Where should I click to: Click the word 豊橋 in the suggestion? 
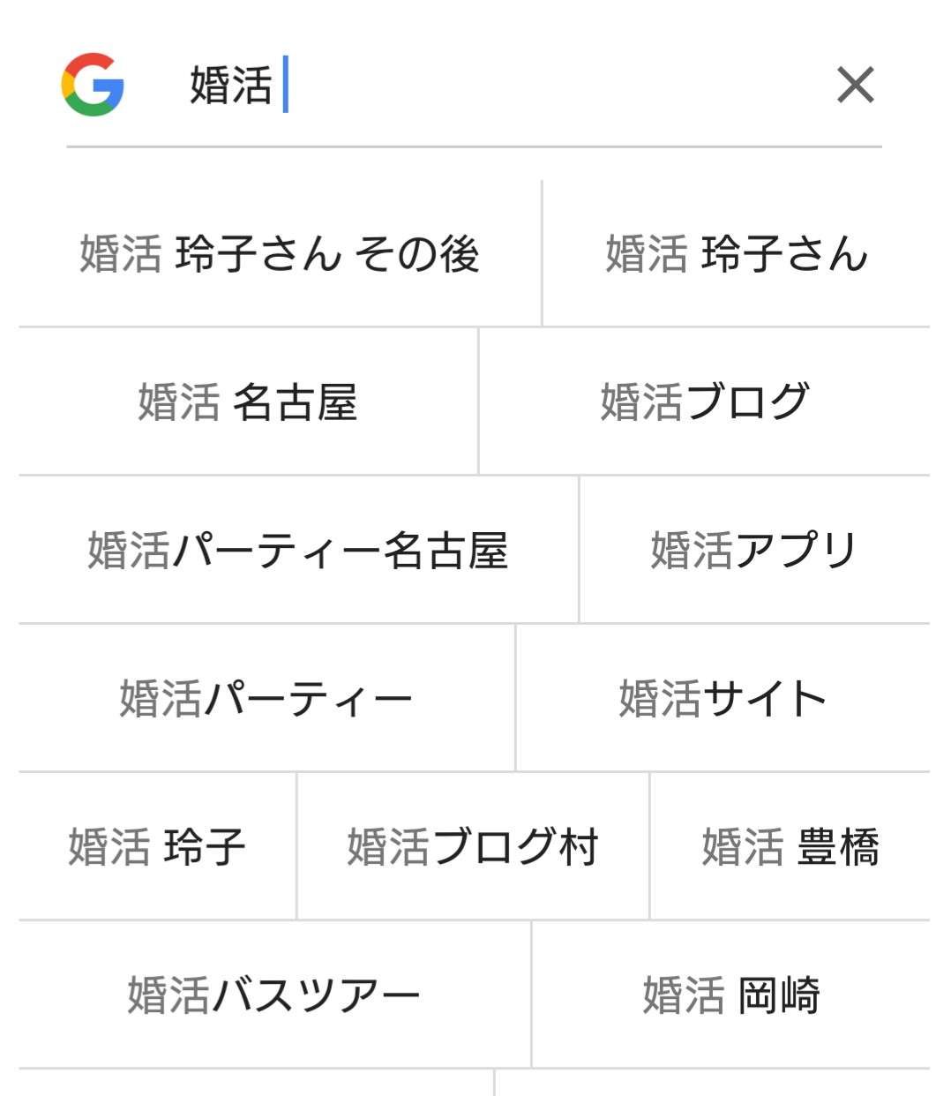point(839,847)
